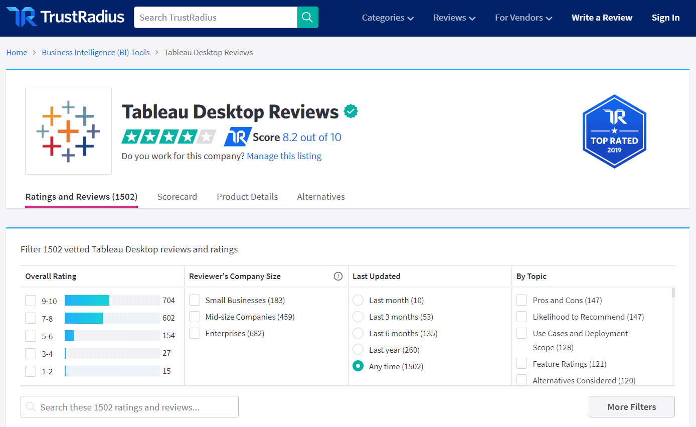The height and width of the screenshot is (427, 696).
Task: Select the Last 6 months radio button
Action: pos(358,333)
